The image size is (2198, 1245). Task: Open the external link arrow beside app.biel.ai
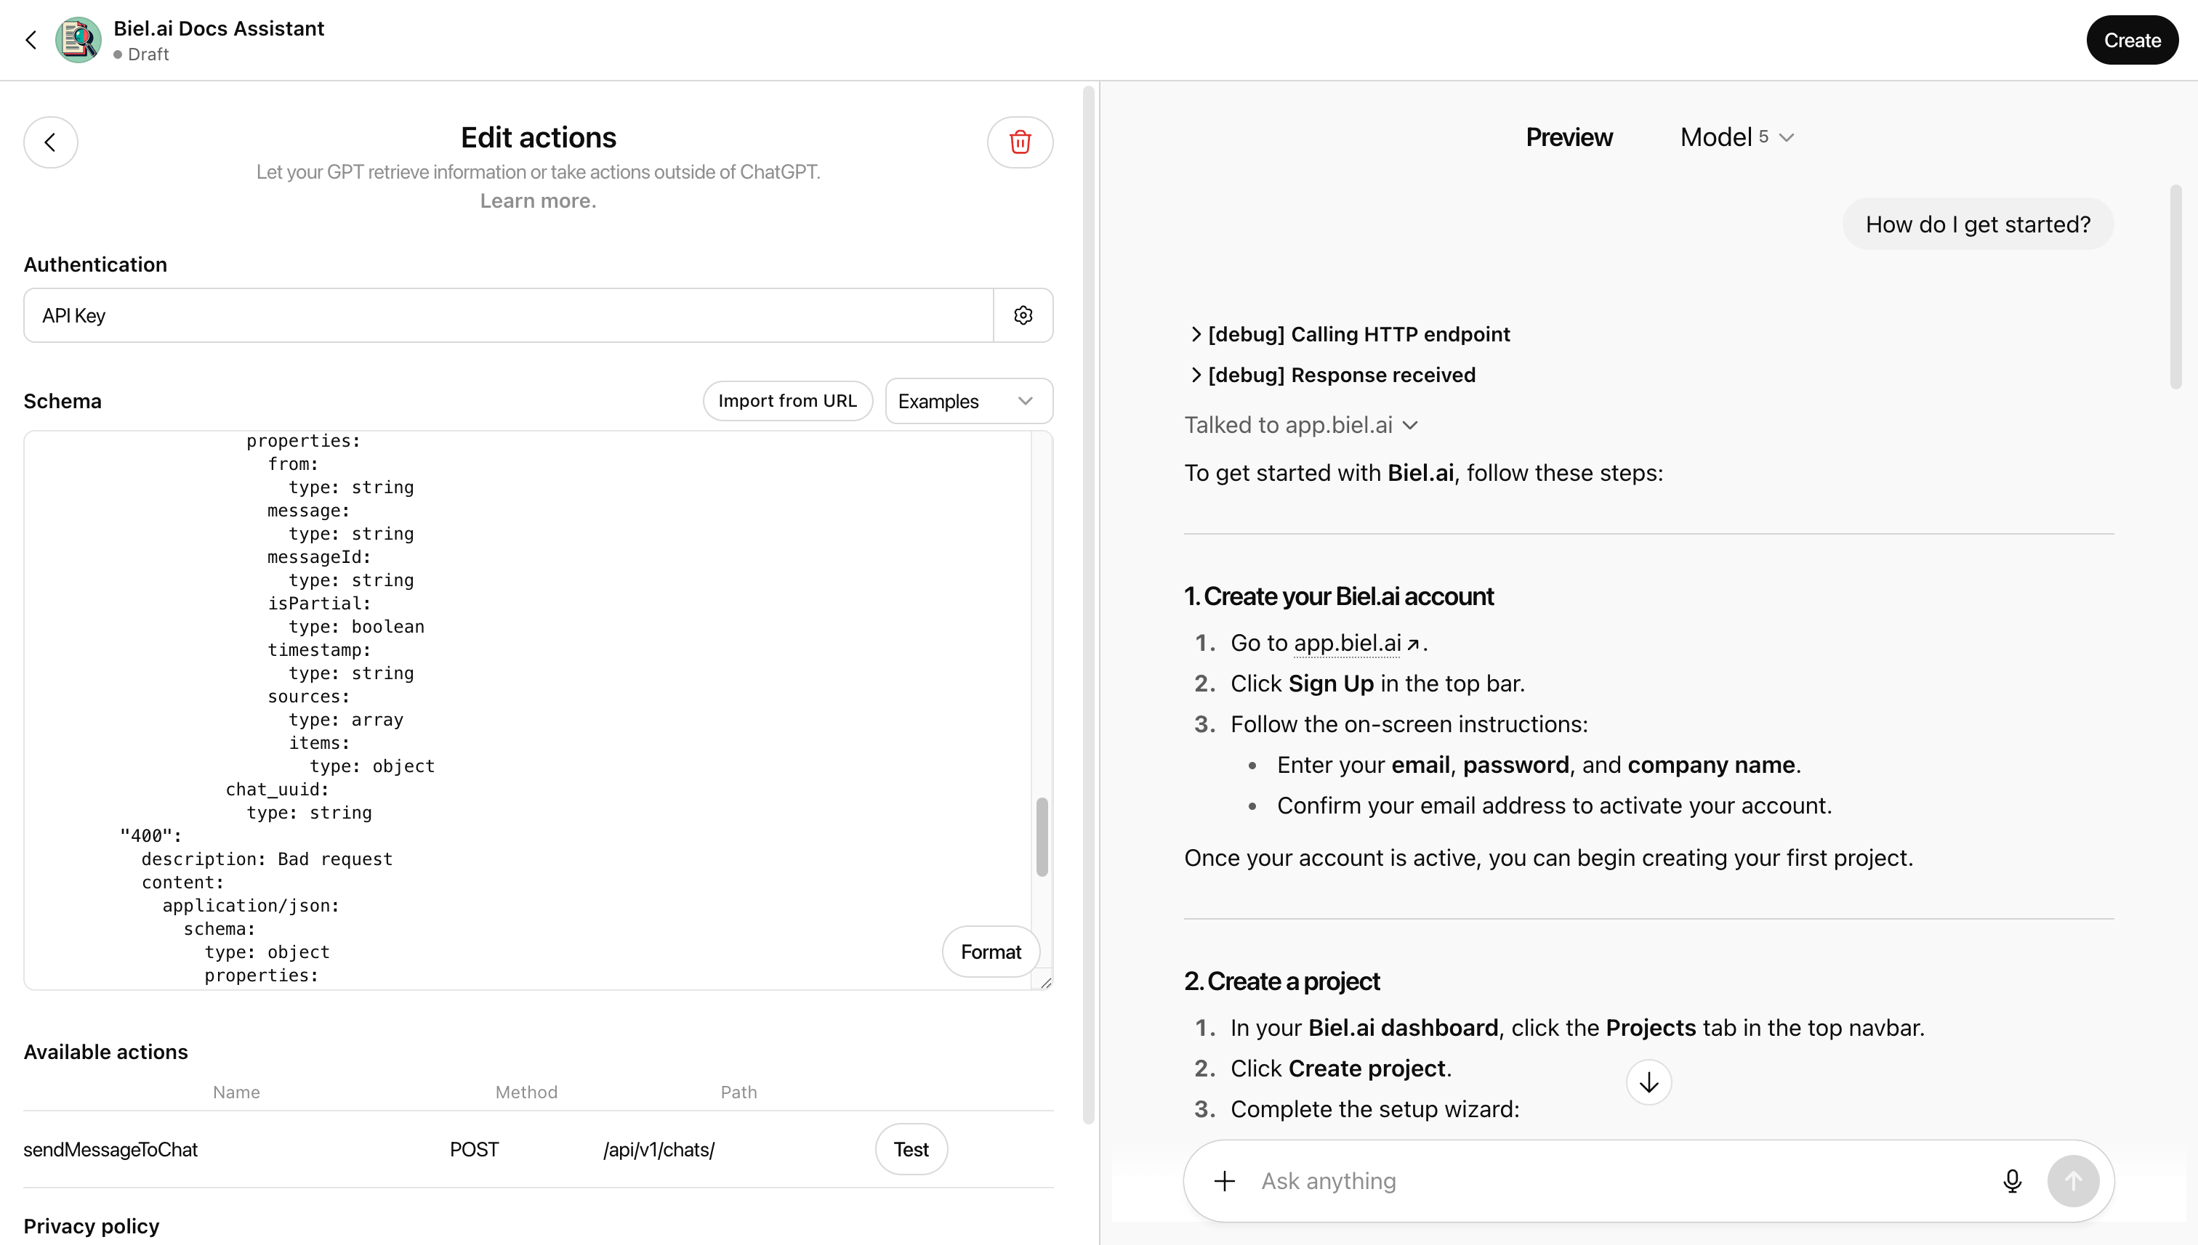(1415, 642)
